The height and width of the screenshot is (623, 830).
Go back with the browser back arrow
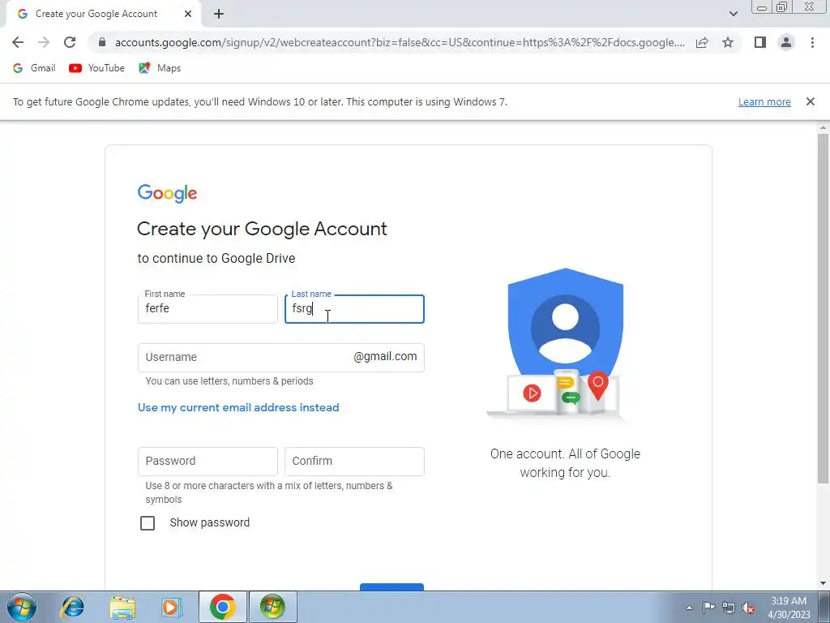(x=18, y=42)
